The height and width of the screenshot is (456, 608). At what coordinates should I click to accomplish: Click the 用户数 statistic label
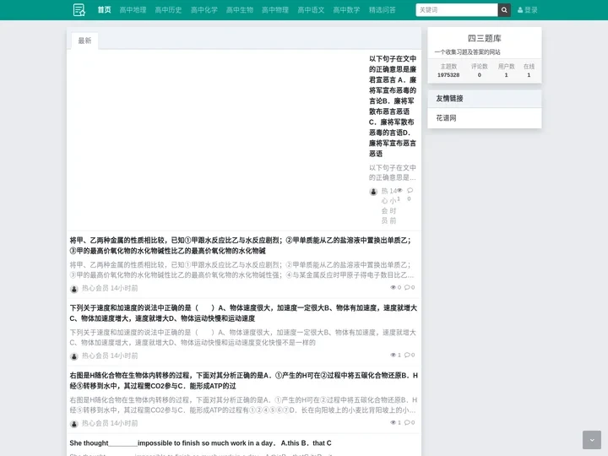point(506,67)
